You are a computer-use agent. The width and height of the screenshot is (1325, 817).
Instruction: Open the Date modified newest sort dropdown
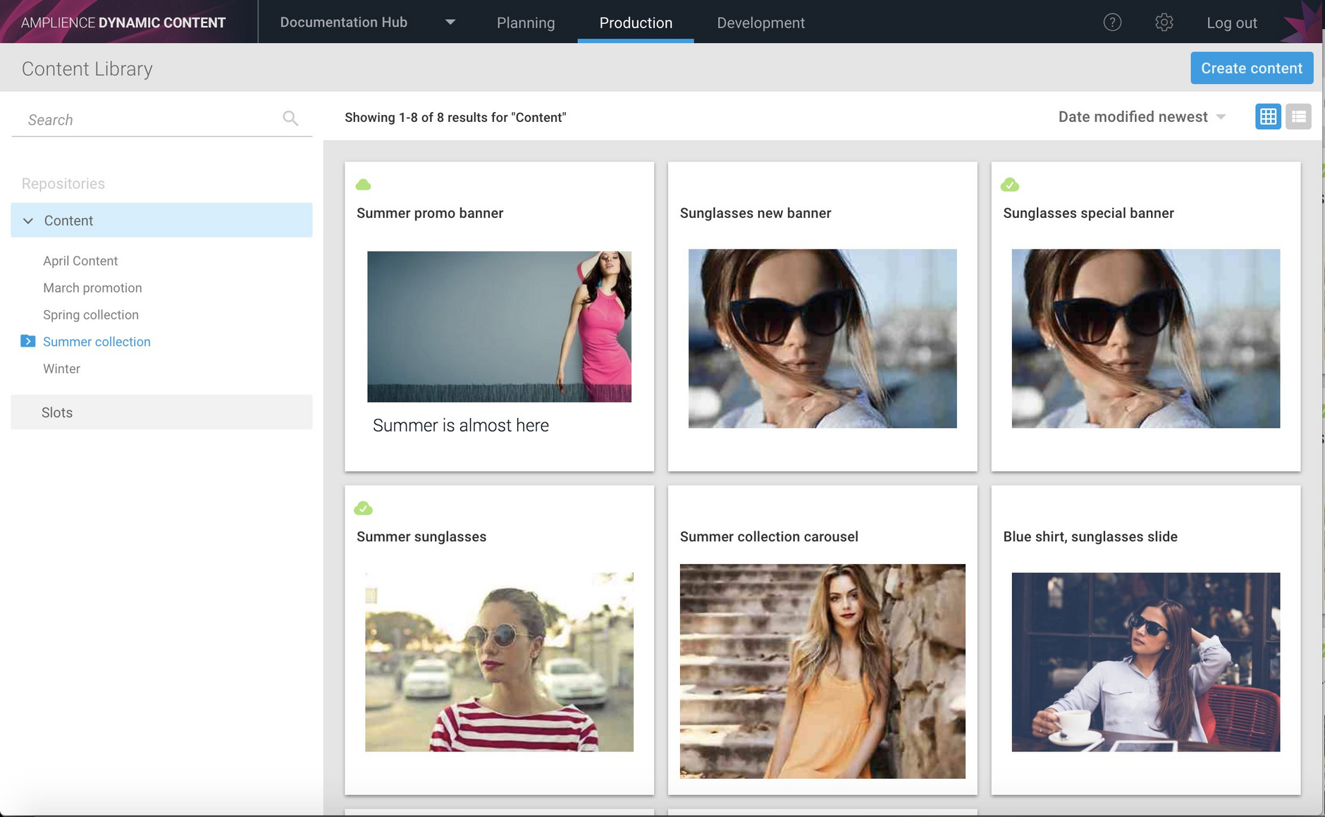tap(1142, 117)
